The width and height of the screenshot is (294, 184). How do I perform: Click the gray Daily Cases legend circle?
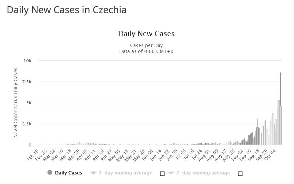click(50, 173)
